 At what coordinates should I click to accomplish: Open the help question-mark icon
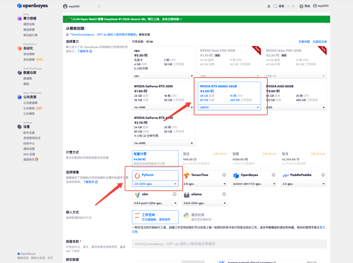[x=301, y=6]
